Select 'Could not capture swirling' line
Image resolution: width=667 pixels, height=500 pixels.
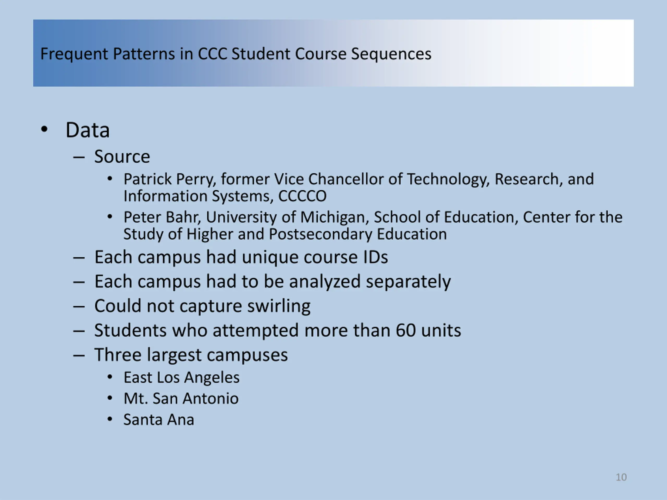[202, 306]
